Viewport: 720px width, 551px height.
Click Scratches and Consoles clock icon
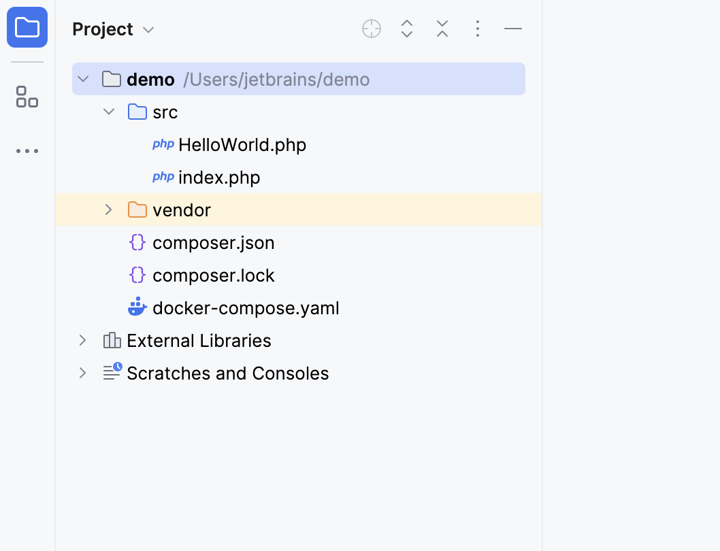(112, 371)
